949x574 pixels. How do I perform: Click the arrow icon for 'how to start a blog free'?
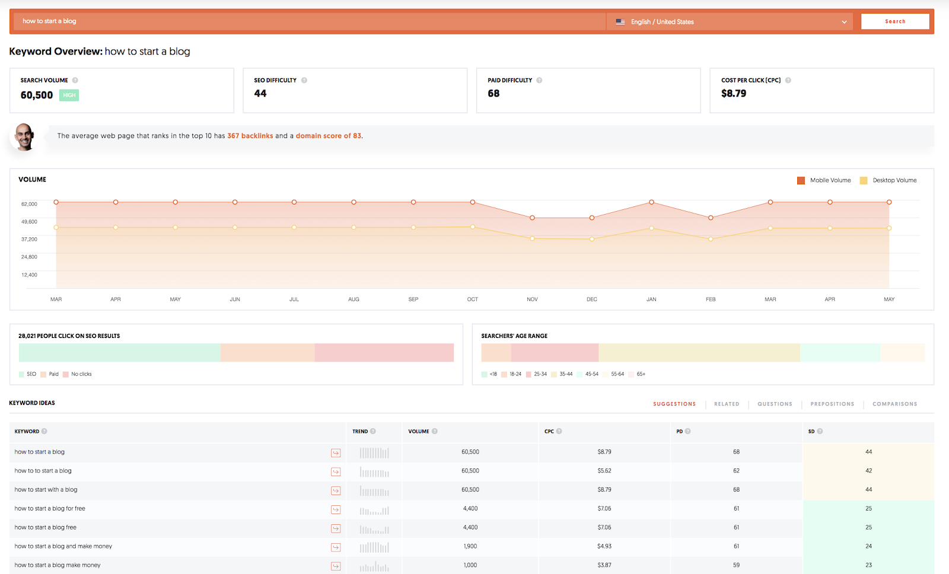click(336, 529)
